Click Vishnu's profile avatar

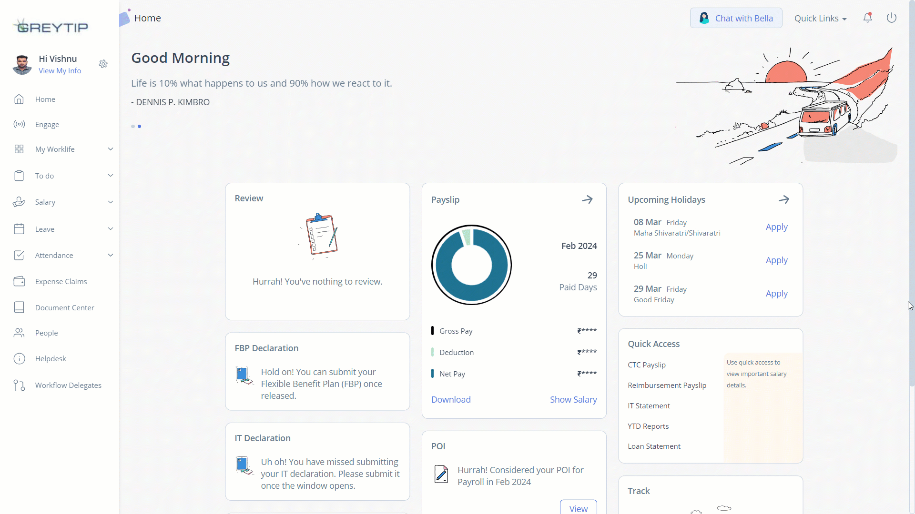coord(22,65)
